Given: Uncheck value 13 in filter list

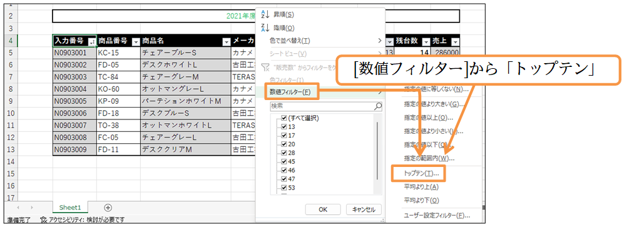Looking at the screenshot, I should pyautogui.click(x=284, y=127).
